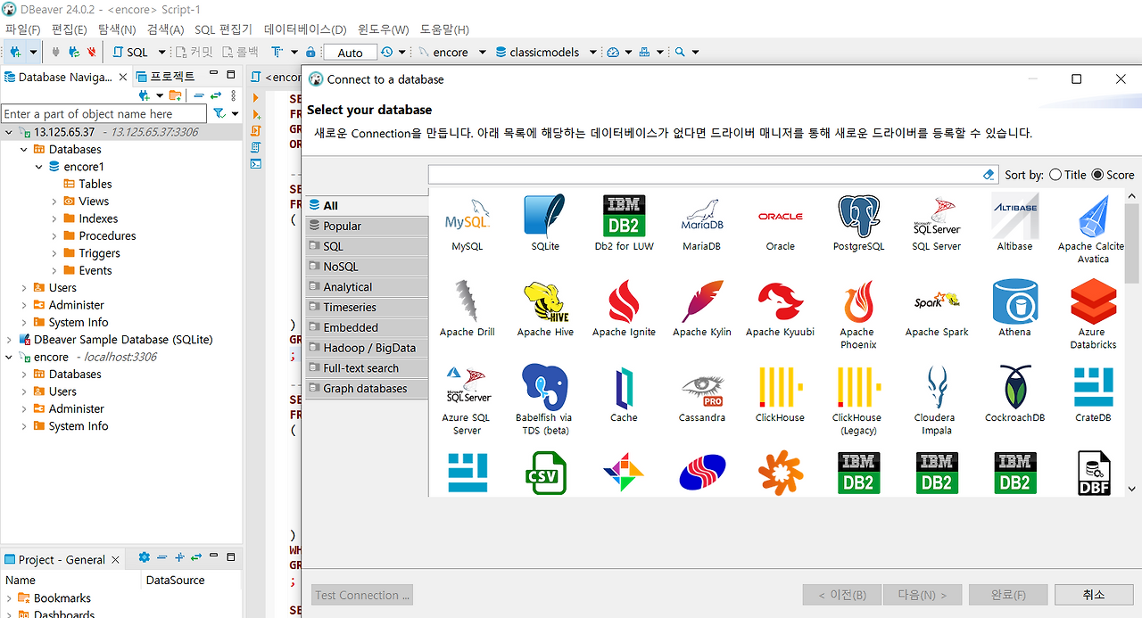This screenshot has width=1142, height=618.
Task: Choose the Cache driver icon
Action: click(x=624, y=394)
